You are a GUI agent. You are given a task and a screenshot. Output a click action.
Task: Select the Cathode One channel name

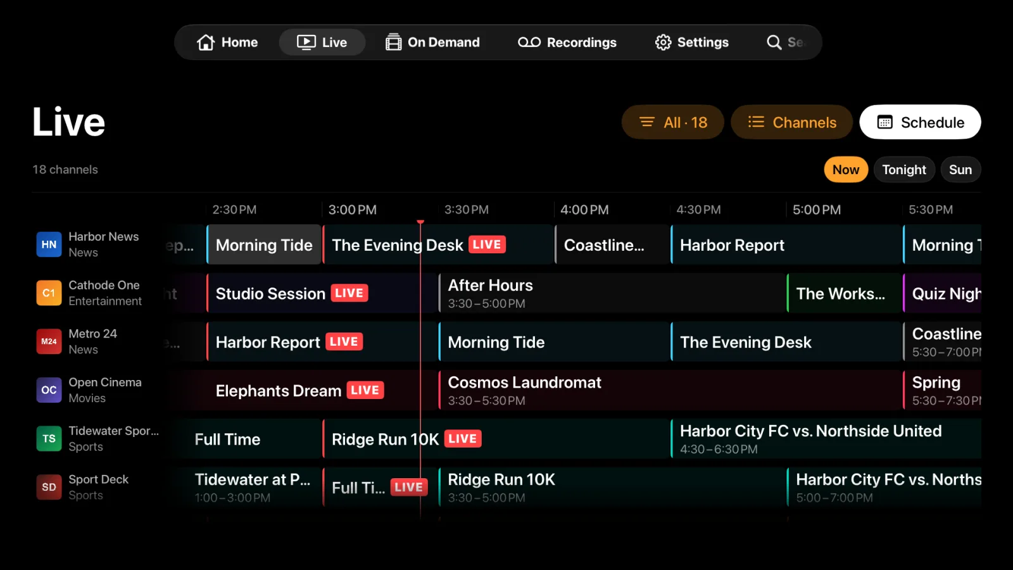coord(104,285)
